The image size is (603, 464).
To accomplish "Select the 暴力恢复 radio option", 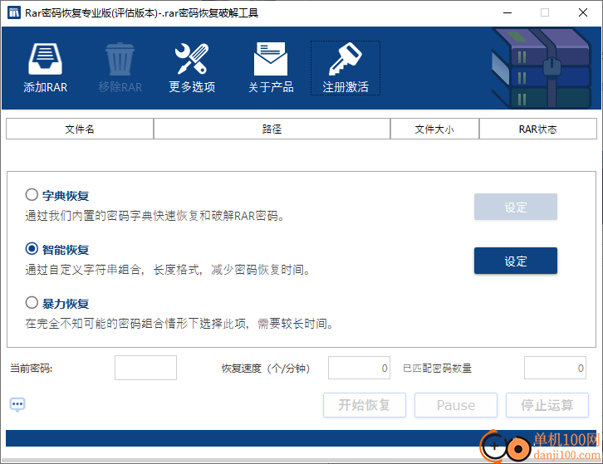I will click(x=32, y=302).
